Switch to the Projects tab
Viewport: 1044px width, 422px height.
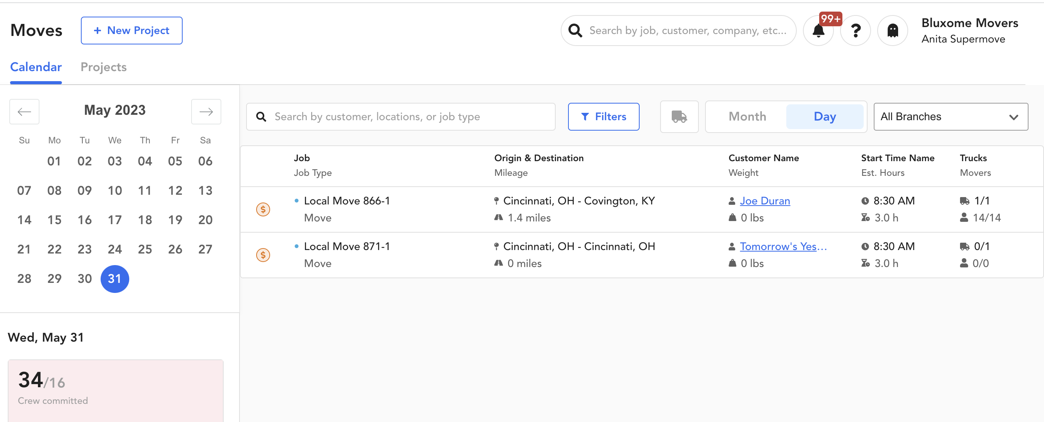[103, 67]
